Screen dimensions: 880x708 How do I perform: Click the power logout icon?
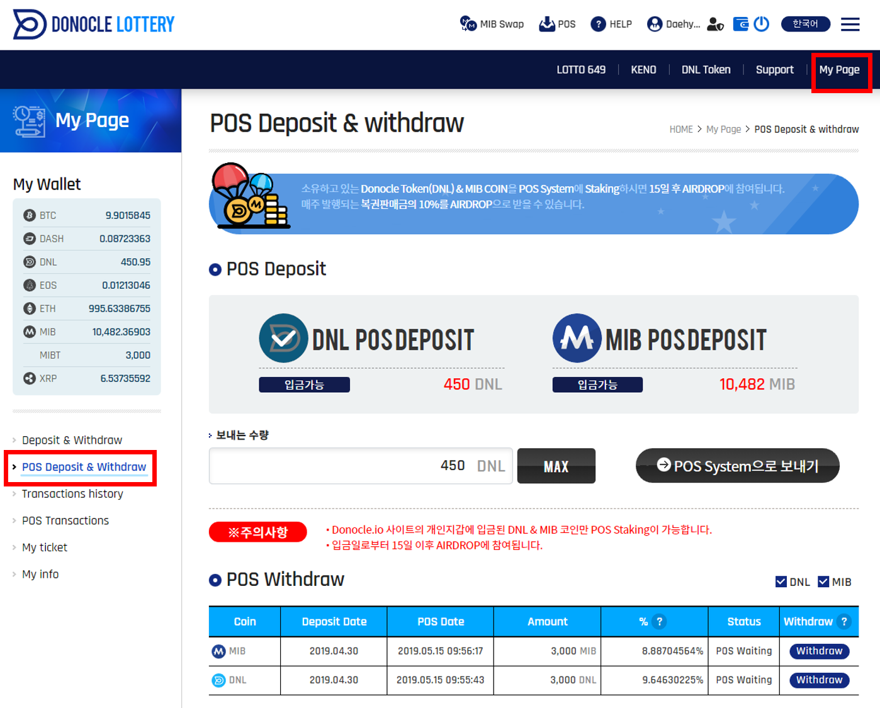pos(762,24)
